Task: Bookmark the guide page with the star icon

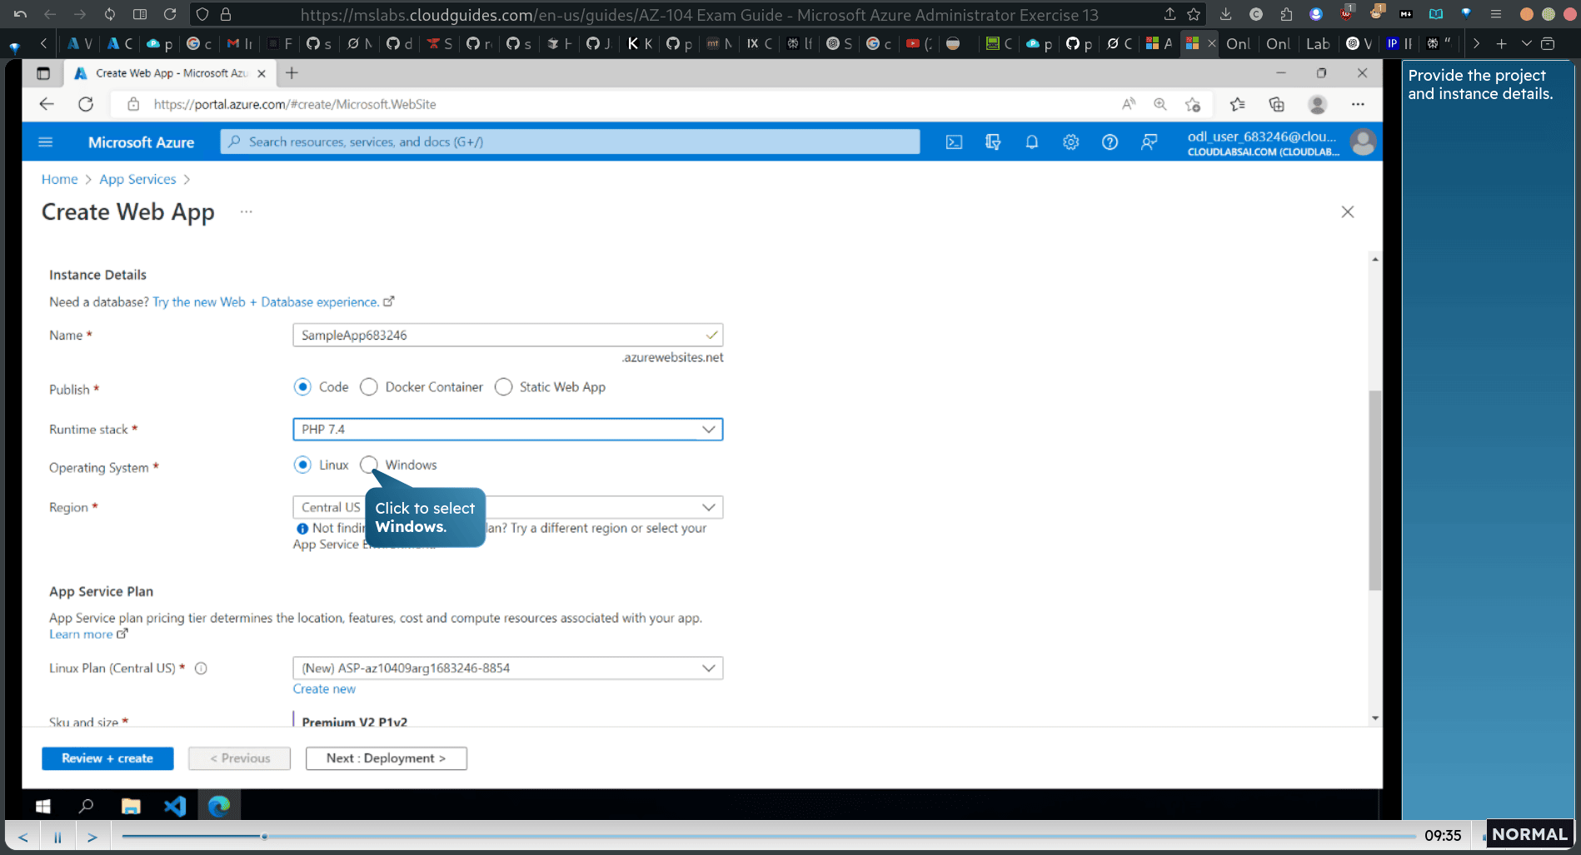Action: [1194, 14]
